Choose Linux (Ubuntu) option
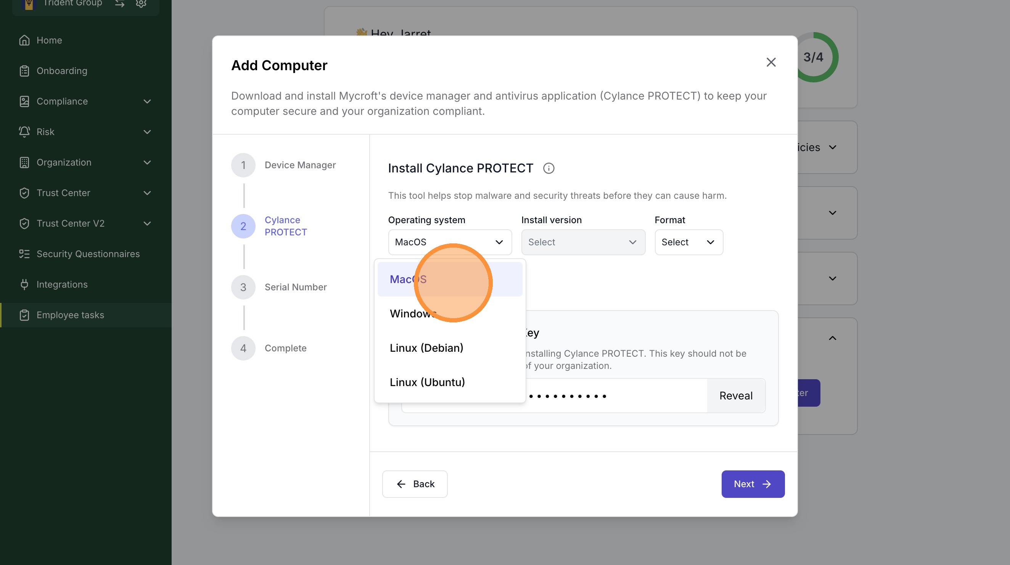Viewport: 1010px width, 565px height. pos(450,382)
